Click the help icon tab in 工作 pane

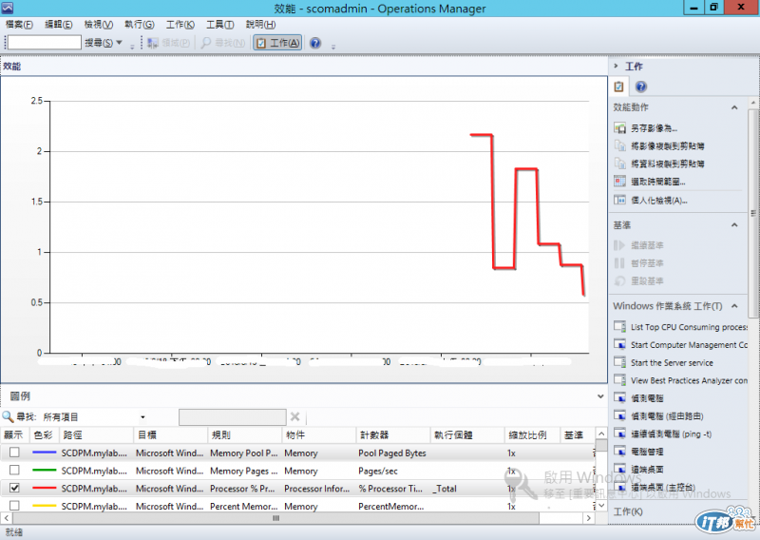point(640,87)
